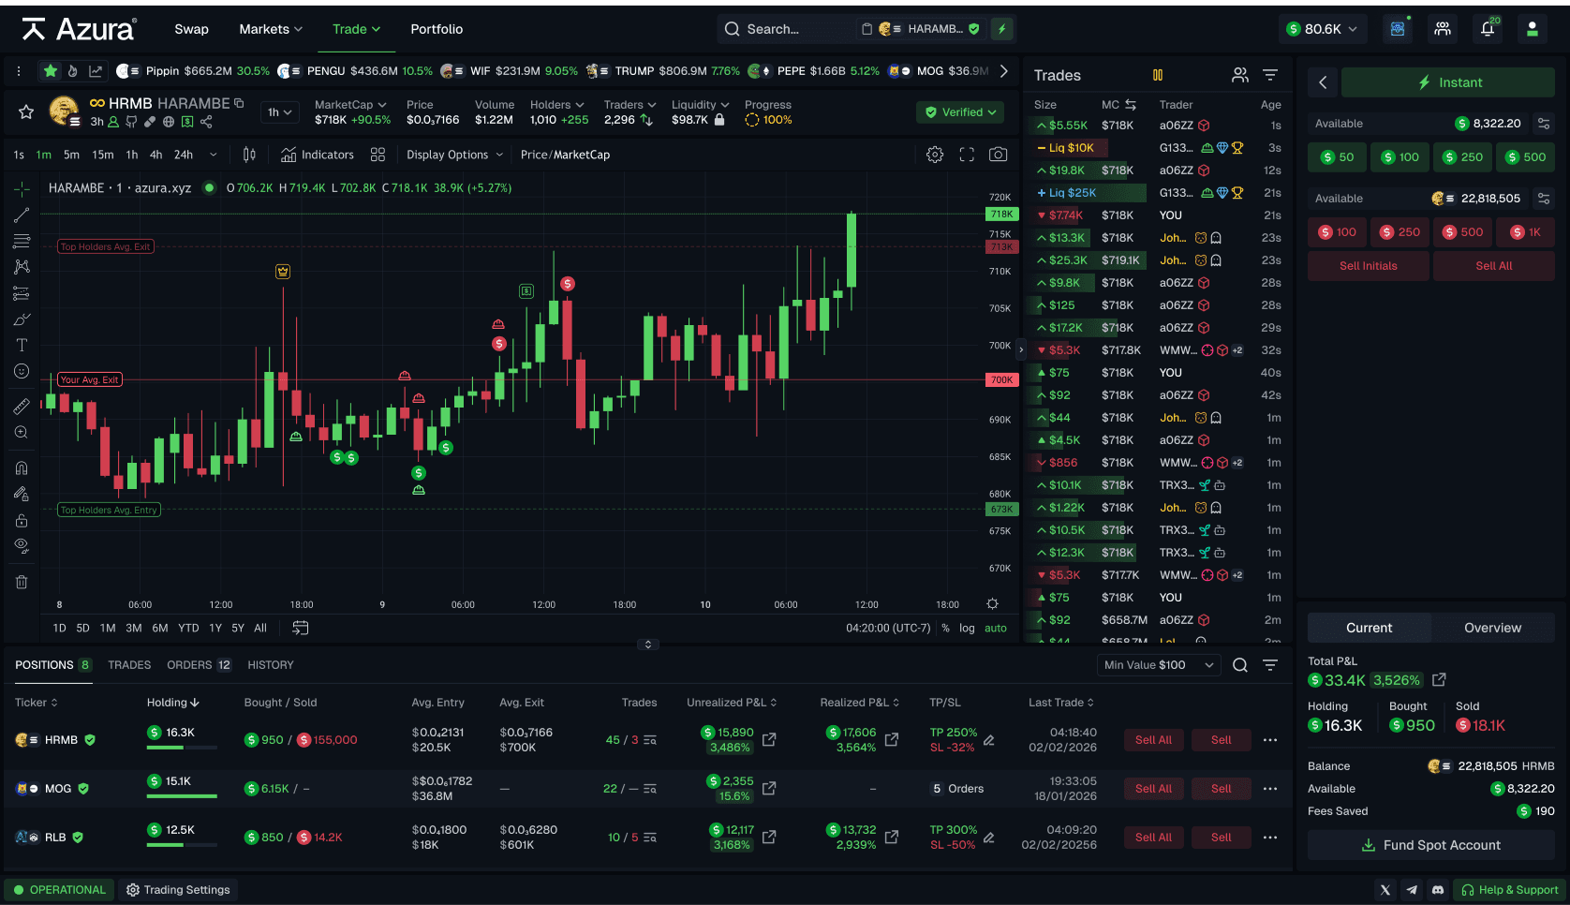The image size is (1570, 905).
Task: Click the lightning bolt next to search
Action: (1001, 29)
